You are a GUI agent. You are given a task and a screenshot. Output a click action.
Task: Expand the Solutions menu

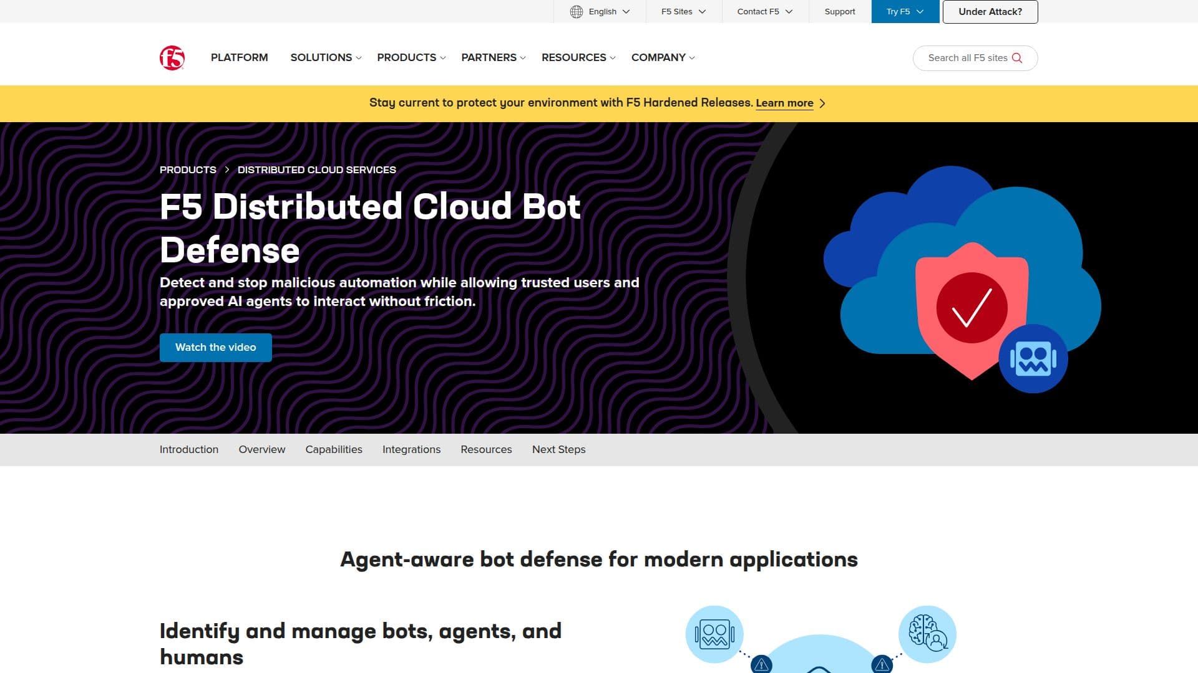click(x=326, y=57)
